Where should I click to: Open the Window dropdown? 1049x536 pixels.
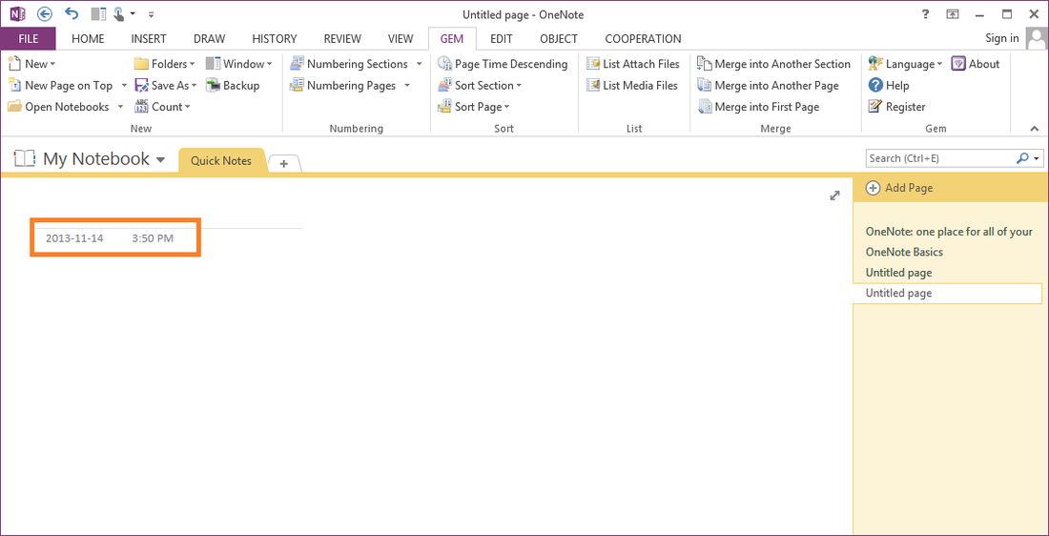click(x=239, y=64)
